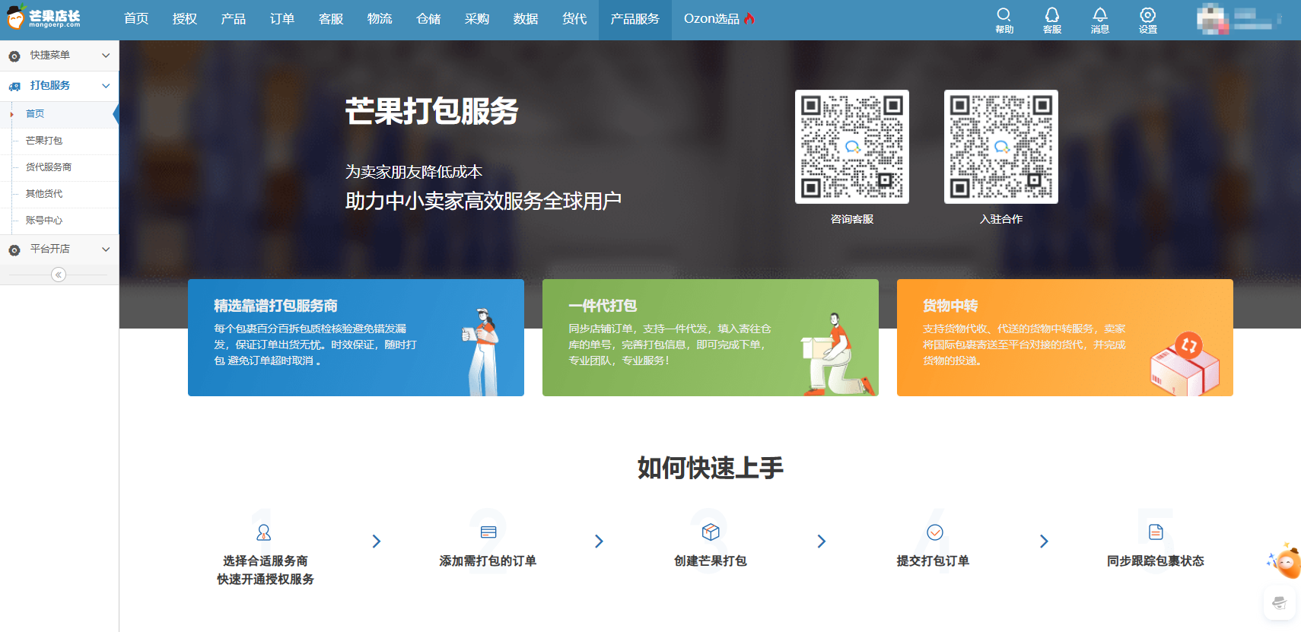Click arrow after 提交打包订单 step
1301x632 pixels.
click(x=1044, y=541)
